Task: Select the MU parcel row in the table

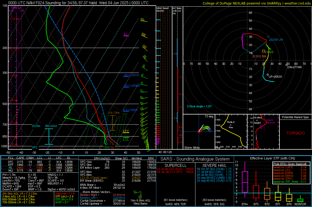Action: 40,171
